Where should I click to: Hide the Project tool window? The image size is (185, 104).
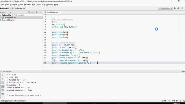(41, 12)
